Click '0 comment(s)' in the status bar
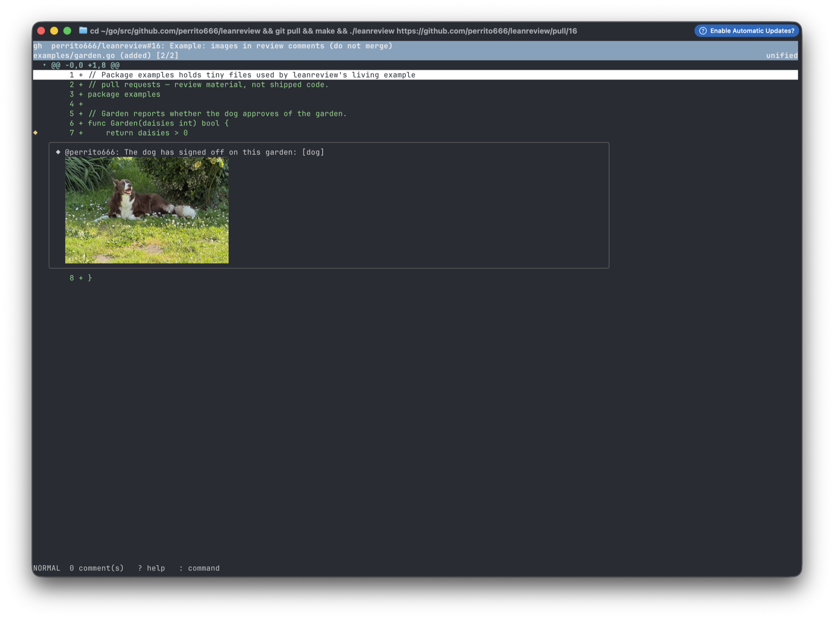The width and height of the screenshot is (834, 619). [x=97, y=568]
